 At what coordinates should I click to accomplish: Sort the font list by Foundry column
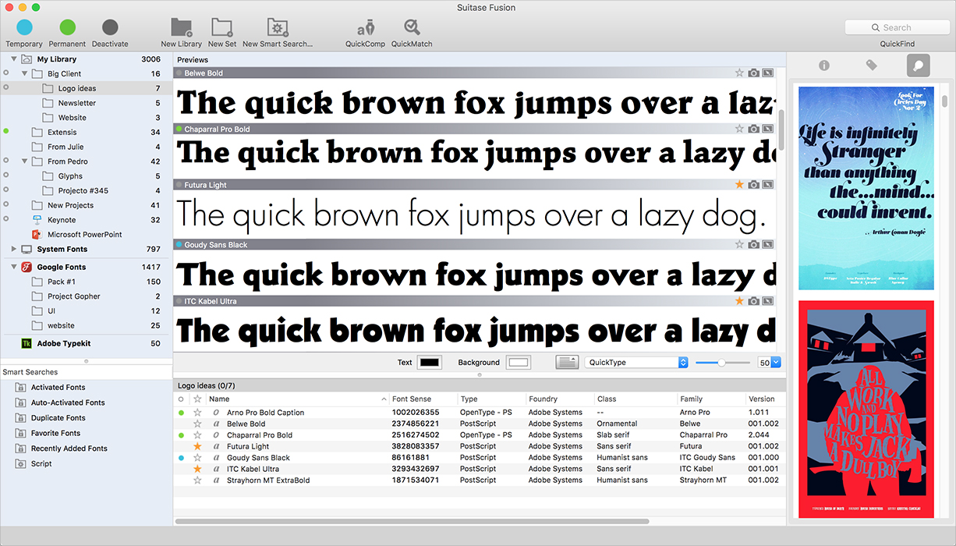tap(543, 399)
